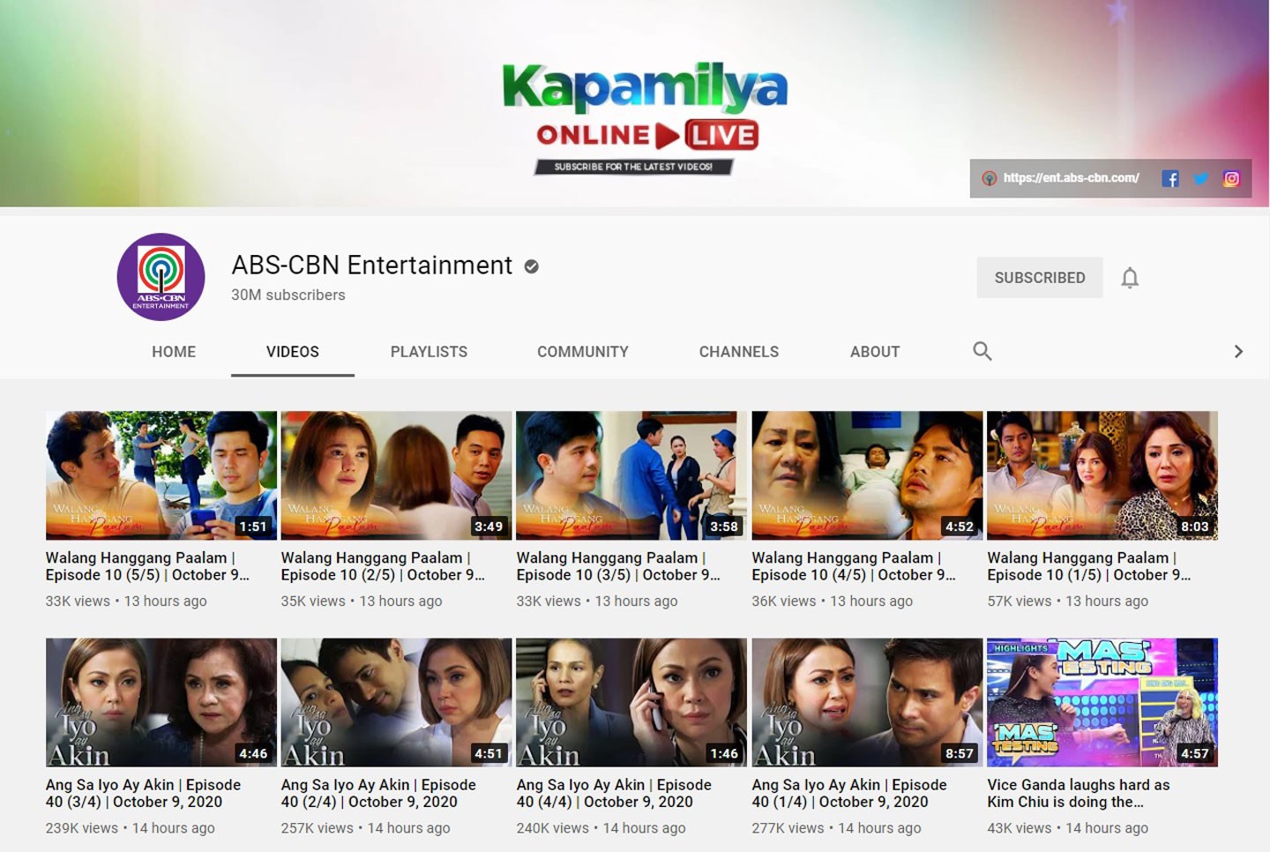Click the Walang Hanggang Paalam (5/5) thumbnail

tap(161, 475)
